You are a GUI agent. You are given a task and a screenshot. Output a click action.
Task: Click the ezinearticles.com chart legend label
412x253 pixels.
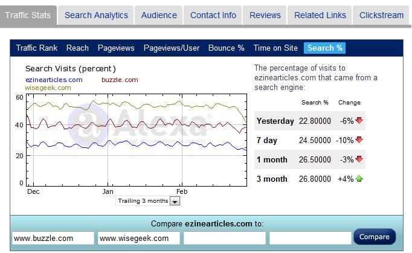point(54,80)
